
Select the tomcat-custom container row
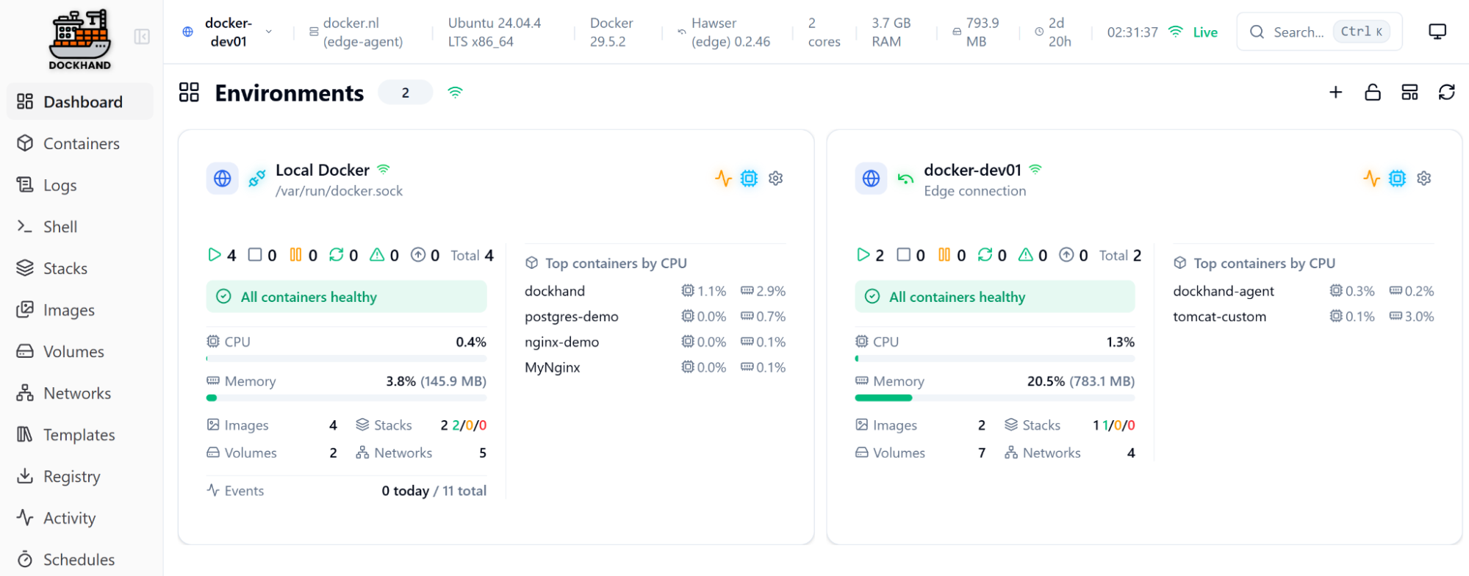[1304, 317]
